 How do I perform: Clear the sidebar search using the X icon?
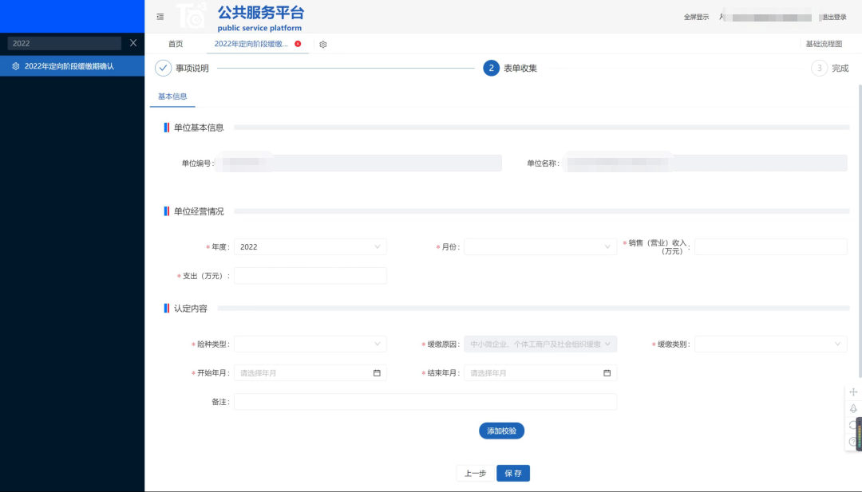[132, 43]
